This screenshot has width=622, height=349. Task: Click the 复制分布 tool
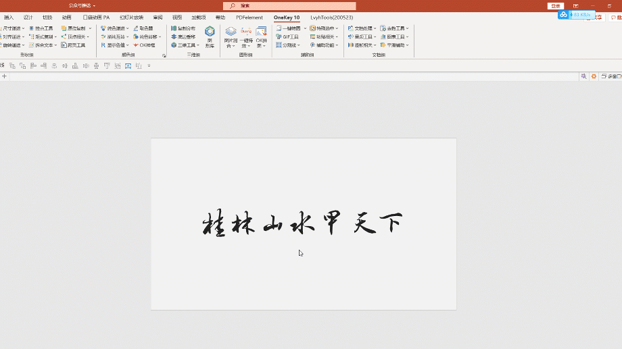pos(183,28)
